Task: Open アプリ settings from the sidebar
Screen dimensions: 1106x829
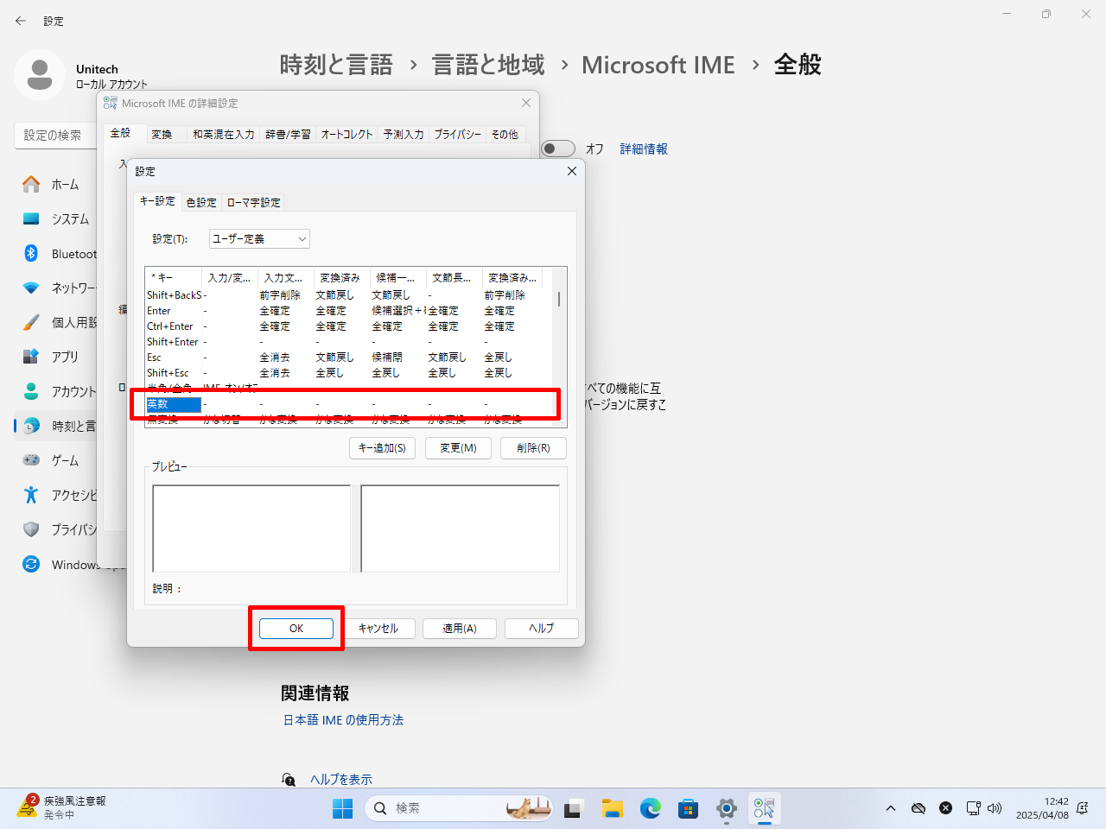Action: coord(54,357)
